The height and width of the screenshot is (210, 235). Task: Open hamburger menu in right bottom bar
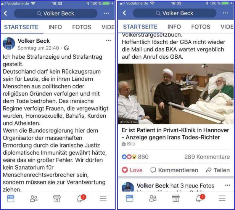pyautogui.click(x=222, y=198)
